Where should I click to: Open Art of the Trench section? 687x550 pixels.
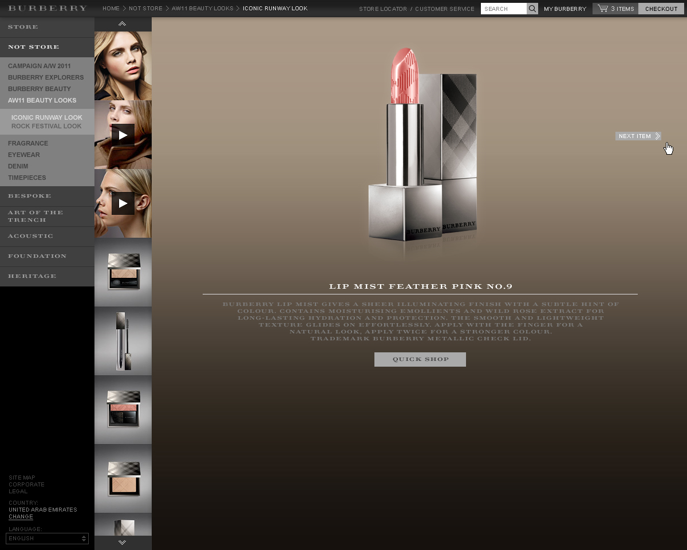[x=35, y=216]
